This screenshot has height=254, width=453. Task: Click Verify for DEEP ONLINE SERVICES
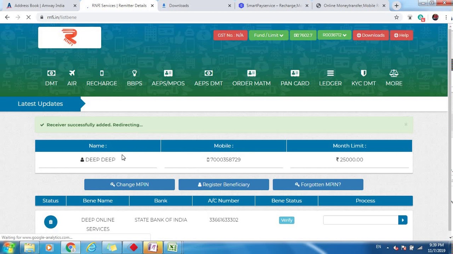[x=287, y=220]
